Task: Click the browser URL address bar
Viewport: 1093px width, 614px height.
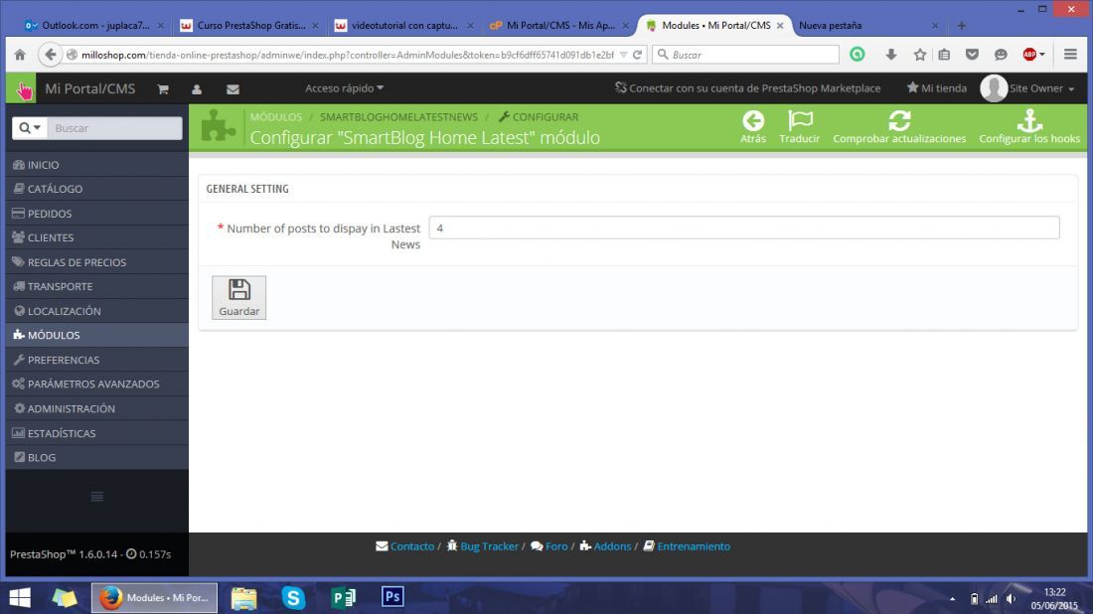Action: click(347, 55)
